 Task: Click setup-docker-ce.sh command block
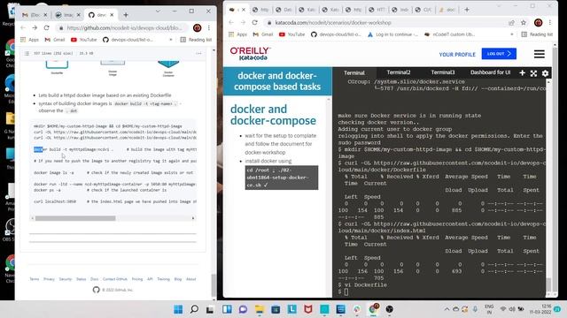click(x=282, y=178)
